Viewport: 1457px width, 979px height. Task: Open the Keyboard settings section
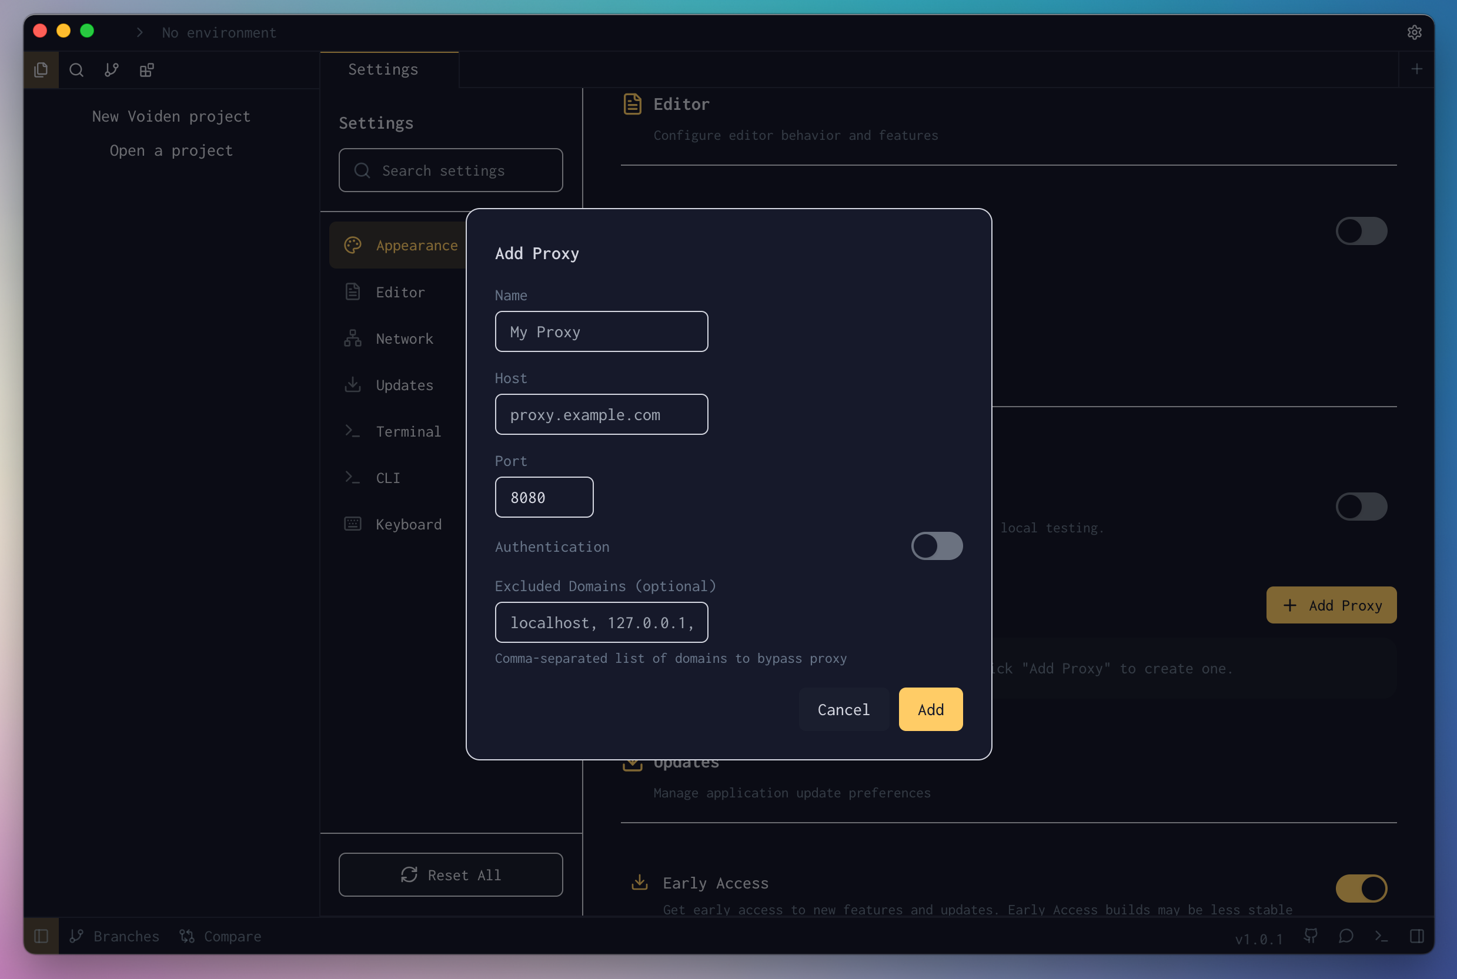[408, 524]
